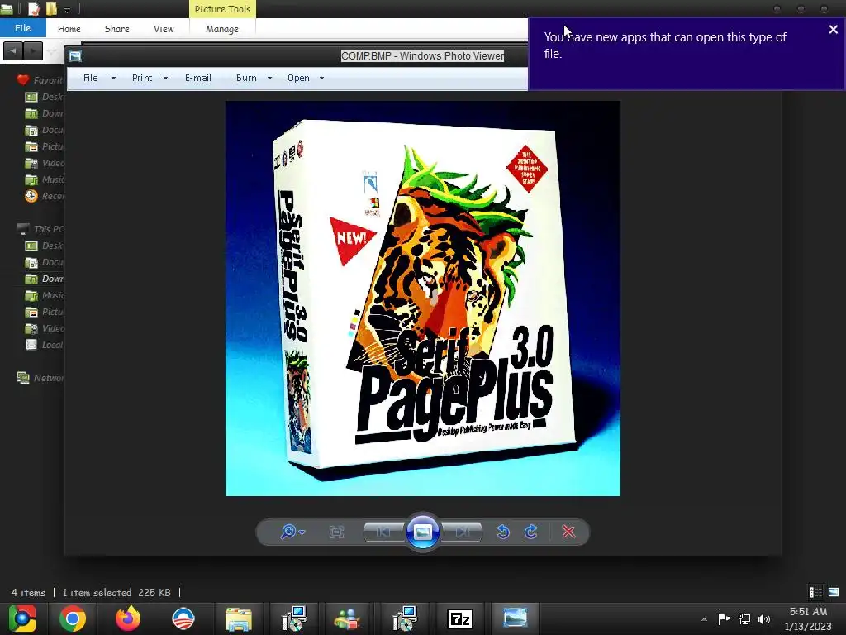846x635 pixels.
Task: Close the new apps notification
Action: tap(833, 30)
